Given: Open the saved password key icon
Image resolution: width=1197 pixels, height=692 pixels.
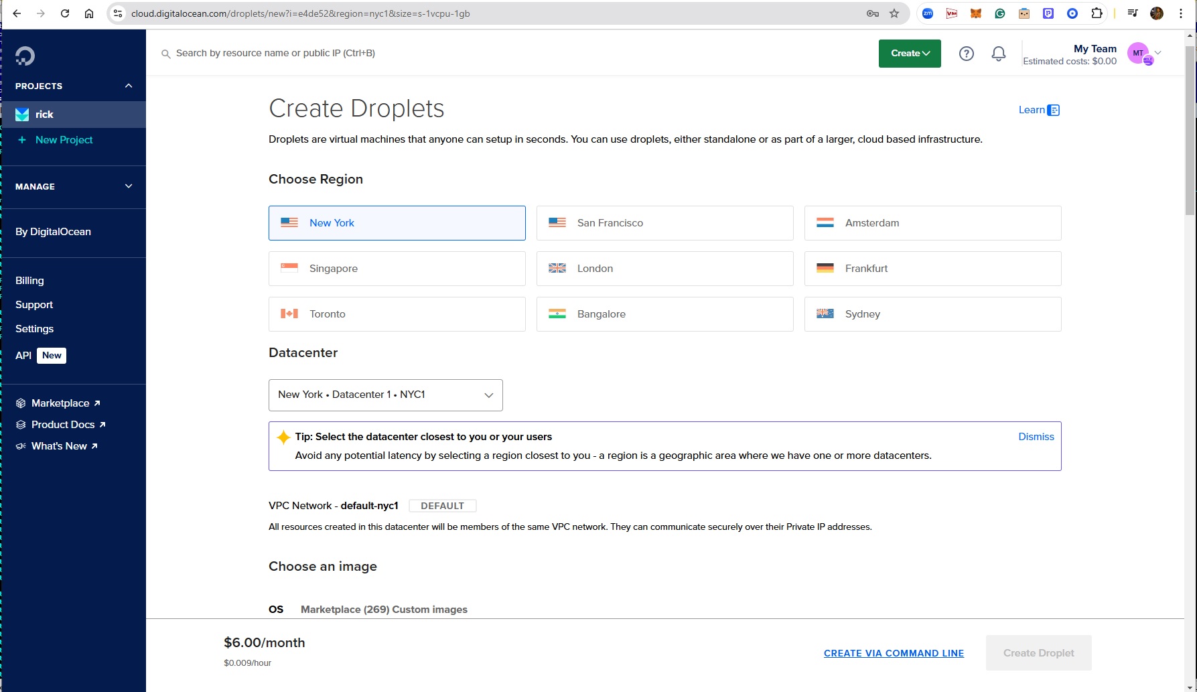Looking at the screenshot, I should (x=872, y=13).
